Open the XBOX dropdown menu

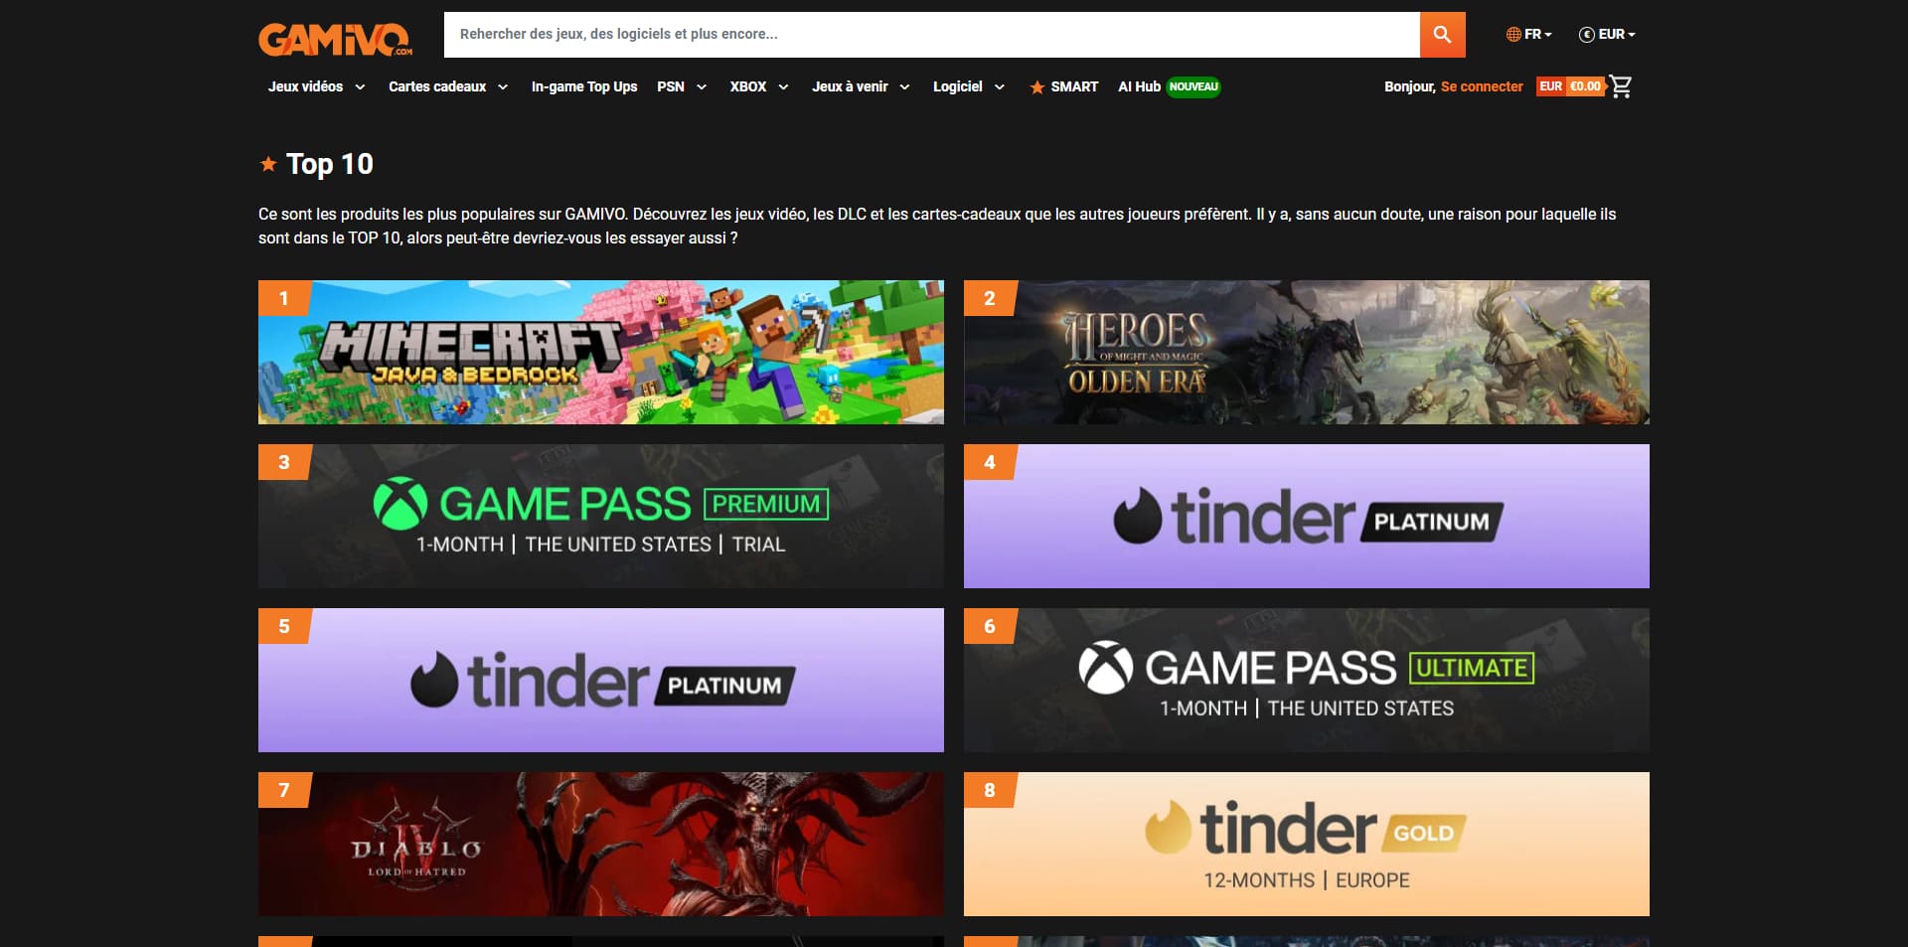pos(759,86)
